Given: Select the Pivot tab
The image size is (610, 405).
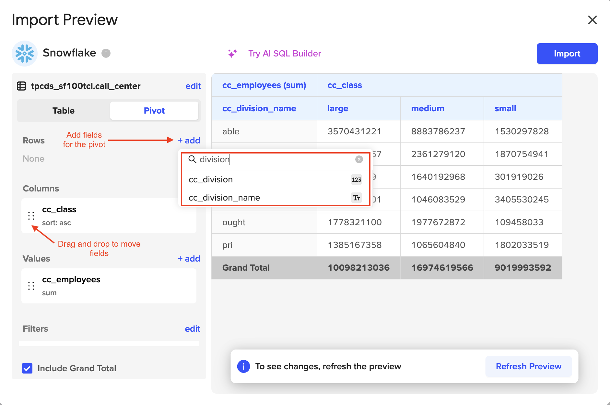Looking at the screenshot, I should click(x=154, y=111).
